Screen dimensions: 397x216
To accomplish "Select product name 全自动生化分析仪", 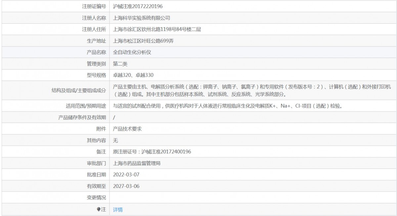I will 132,52.
